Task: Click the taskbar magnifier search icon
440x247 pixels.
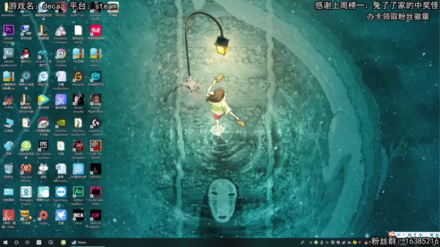Action: click(x=51, y=242)
